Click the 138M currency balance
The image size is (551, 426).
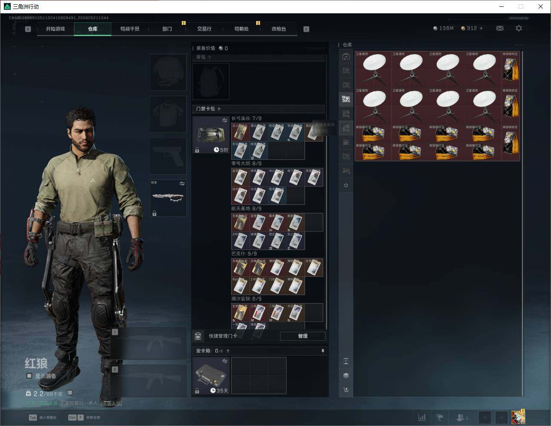pos(444,28)
